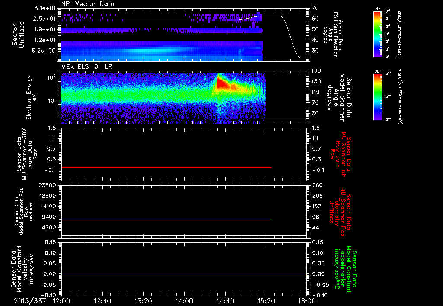The image size is (443, 306).
Task: Click the 98 right-axis tick label
Action: [x=315, y=217]
